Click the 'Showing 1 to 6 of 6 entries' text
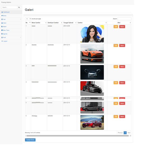 [x=32, y=133]
